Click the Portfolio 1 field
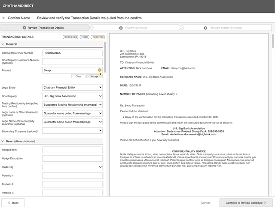275x209 pixels. [72, 175]
